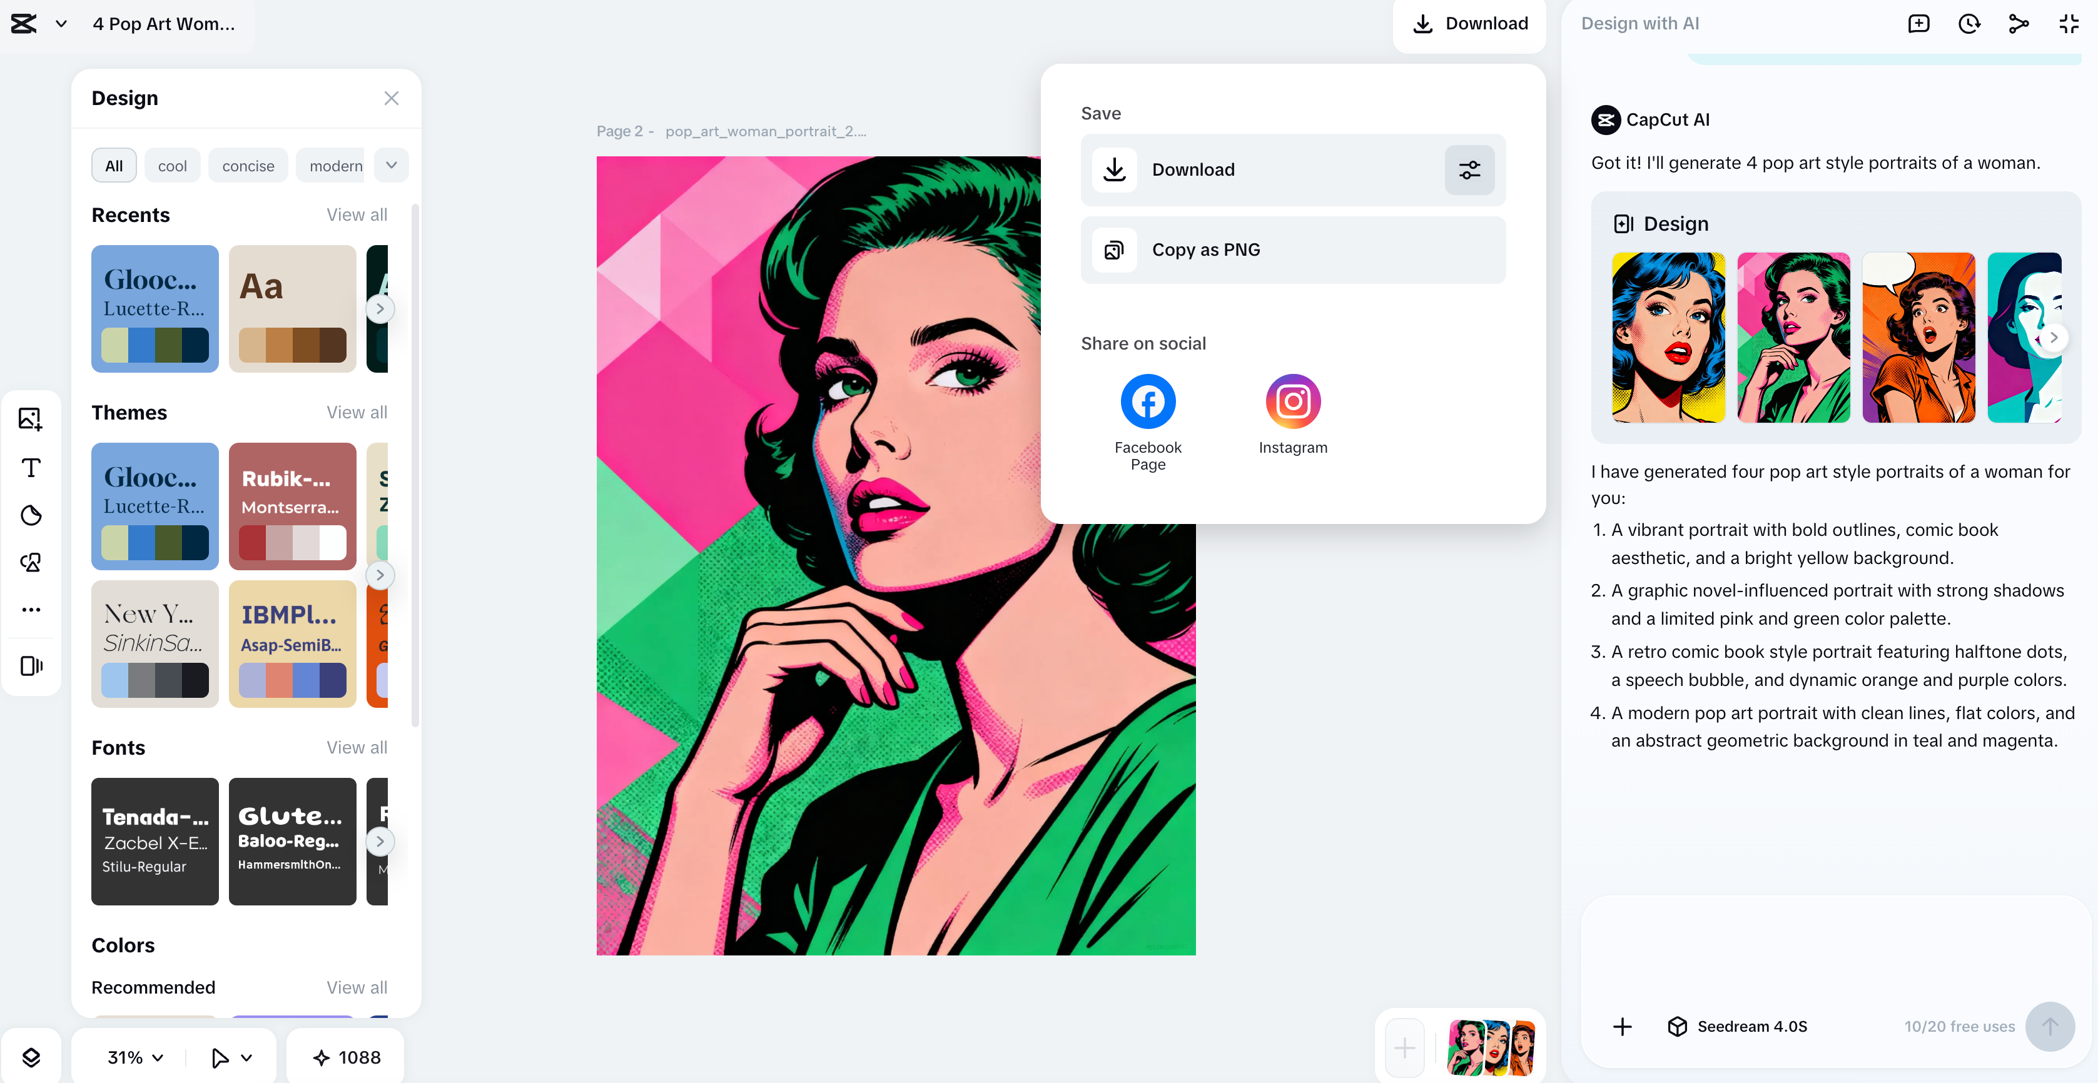
Task: Share design to Instagram
Action: point(1292,401)
